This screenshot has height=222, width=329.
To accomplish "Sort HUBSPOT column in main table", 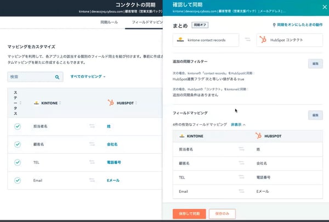I will (136, 103).
